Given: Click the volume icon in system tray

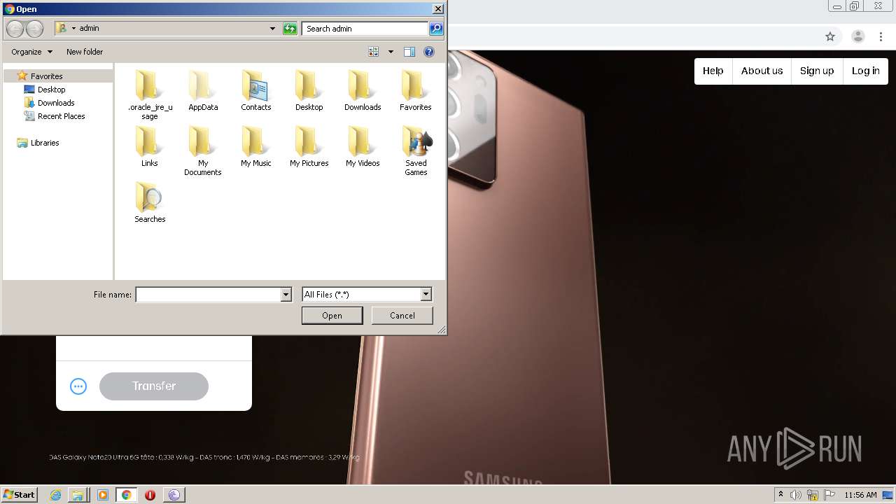Looking at the screenshot, I should point(797,495).
